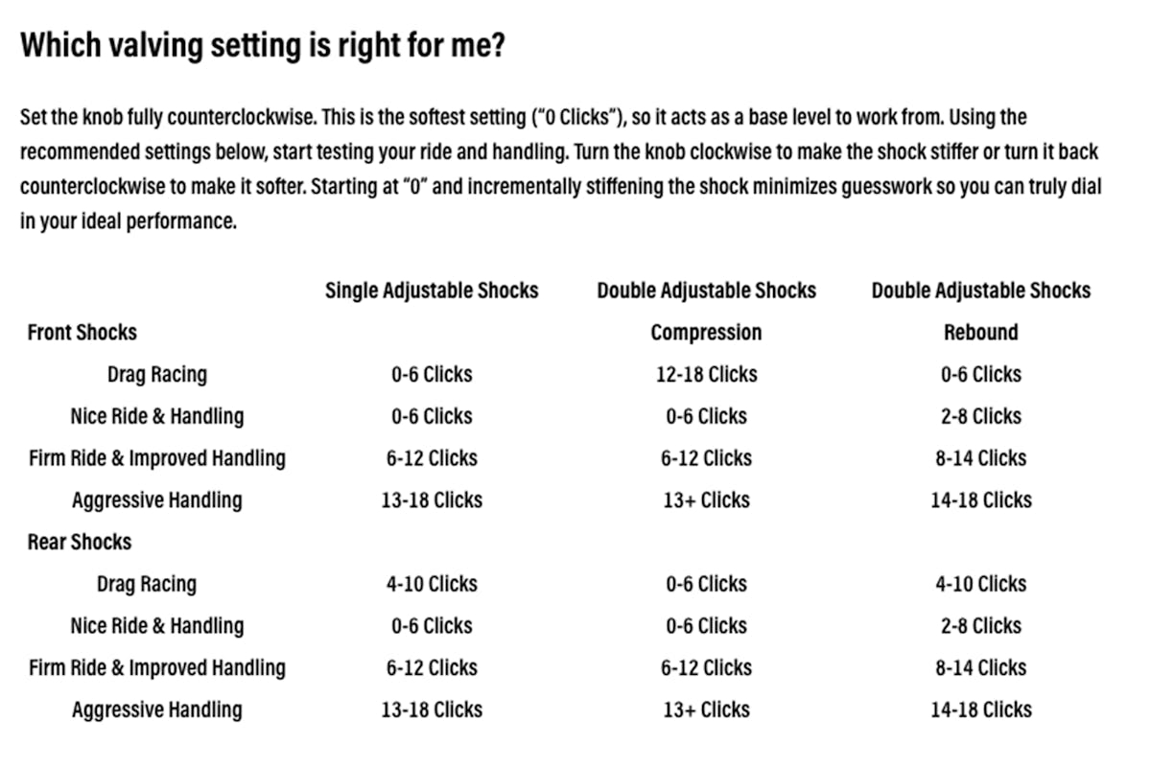Click the Front Shocks section label
The image size is (1151, 767).
point(82,332)
